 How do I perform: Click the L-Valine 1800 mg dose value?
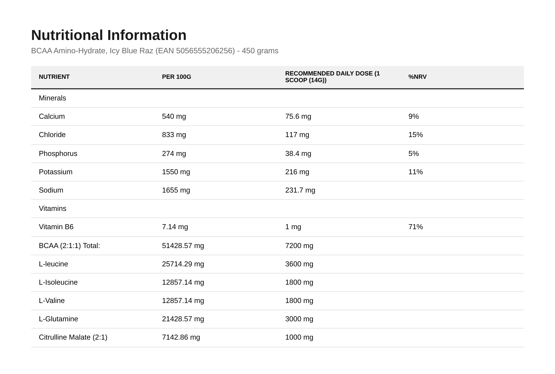(299, 301)
